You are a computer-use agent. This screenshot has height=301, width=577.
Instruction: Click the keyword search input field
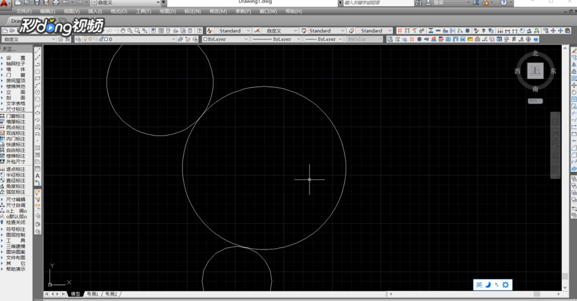(x=378, y=3)
